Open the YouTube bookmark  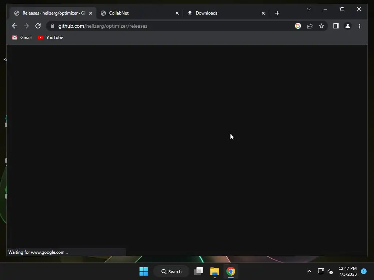pyautogui.click(x=50, y=38)
